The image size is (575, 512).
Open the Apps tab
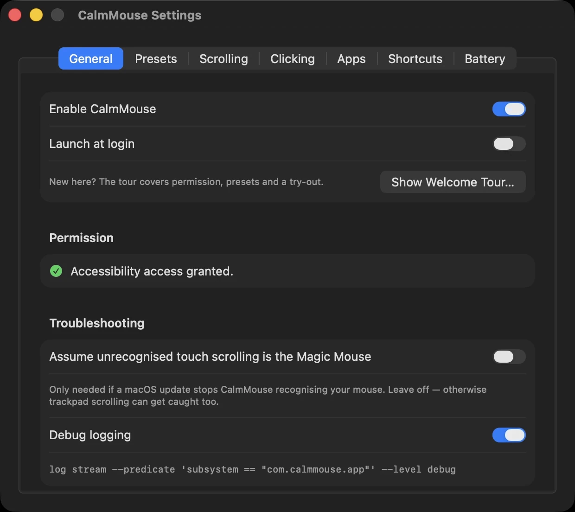(x=351, y=58)
